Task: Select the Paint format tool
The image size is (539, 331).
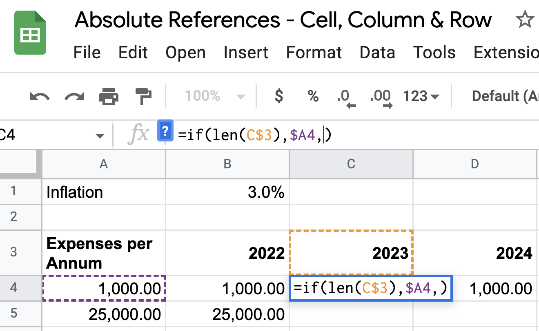Action: 143,96
